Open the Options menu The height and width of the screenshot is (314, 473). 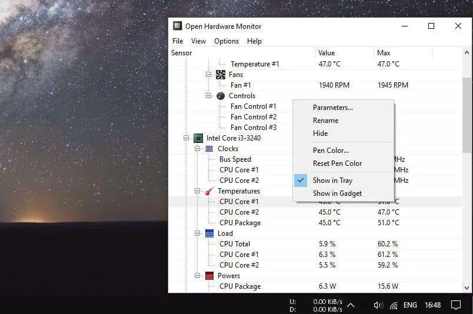(226, 41)
